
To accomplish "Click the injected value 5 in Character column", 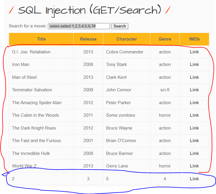I will pyautogui.click(x=107, y=179).
